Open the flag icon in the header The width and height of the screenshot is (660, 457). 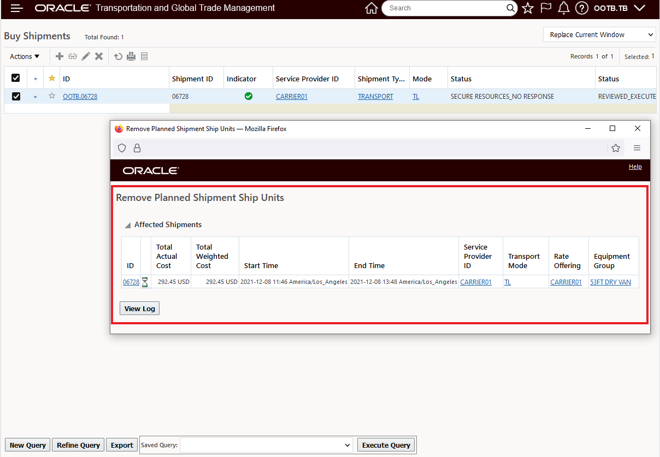(x=545, y=8)
